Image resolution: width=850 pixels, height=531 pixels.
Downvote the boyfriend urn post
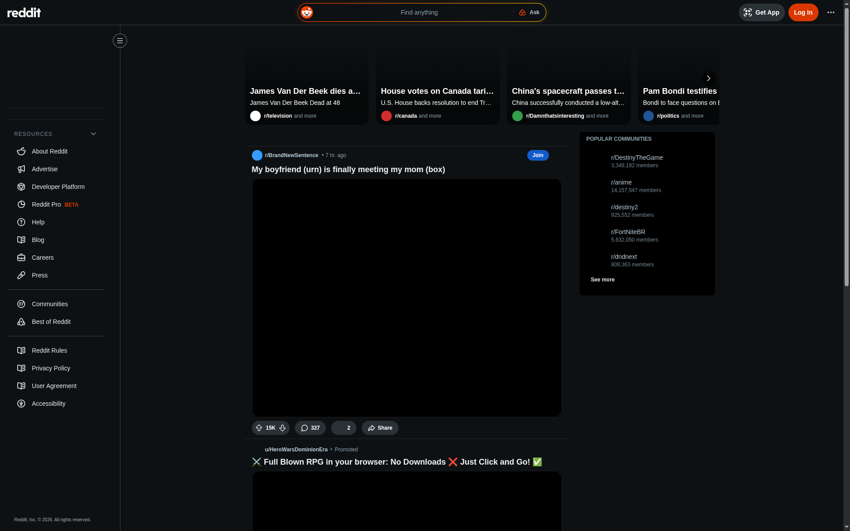click(282, 428)
